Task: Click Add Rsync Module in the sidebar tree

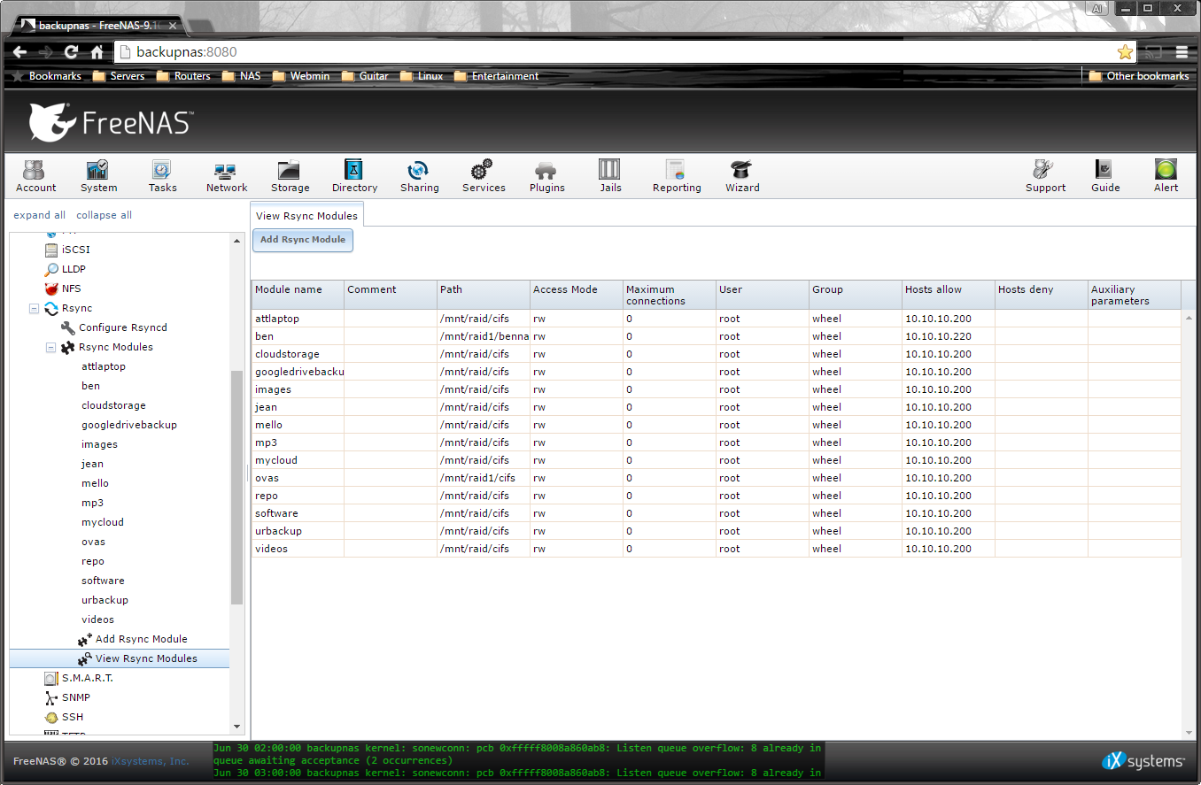Action: coord(141,639)
